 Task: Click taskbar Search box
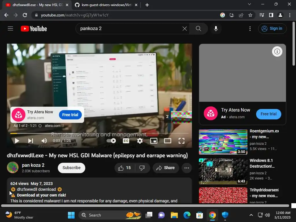[110, 215]
